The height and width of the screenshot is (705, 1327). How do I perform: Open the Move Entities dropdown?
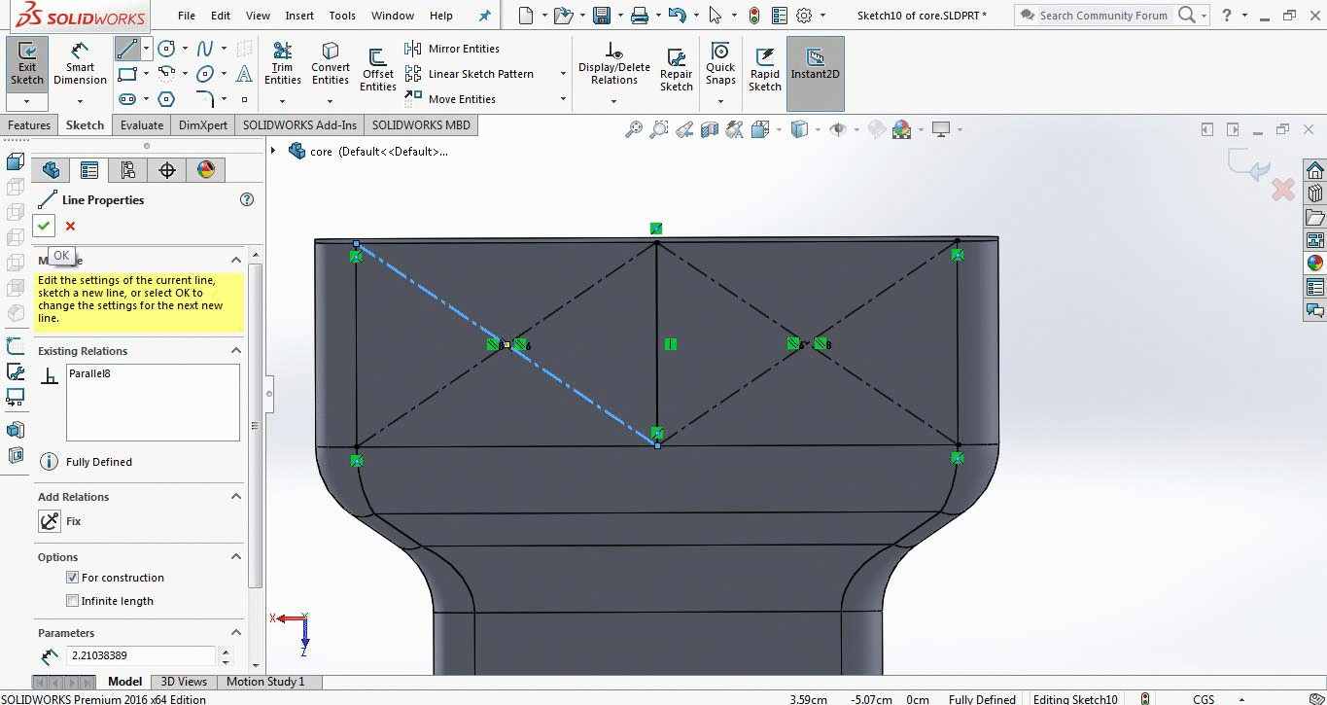pos(563,99)
